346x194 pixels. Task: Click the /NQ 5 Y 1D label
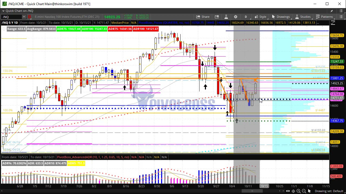10,23
